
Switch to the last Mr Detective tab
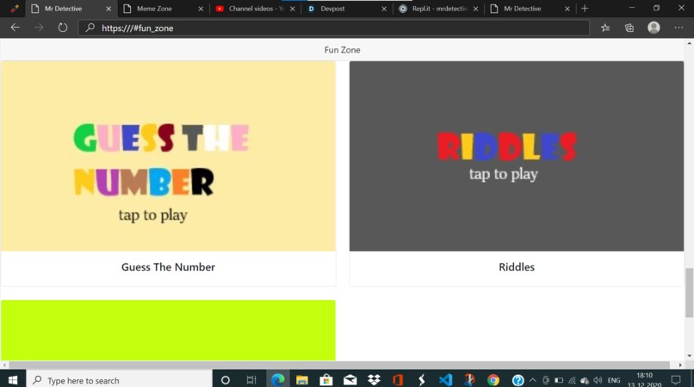coord(530,9)
